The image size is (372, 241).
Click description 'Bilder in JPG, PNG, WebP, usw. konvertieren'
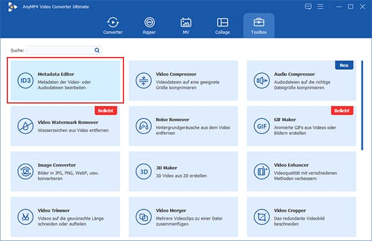(68, 176)
